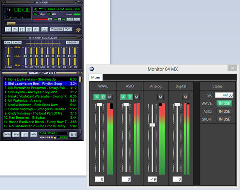
Task: Open playlist SEL menu button
Action: tap(25, 134)
